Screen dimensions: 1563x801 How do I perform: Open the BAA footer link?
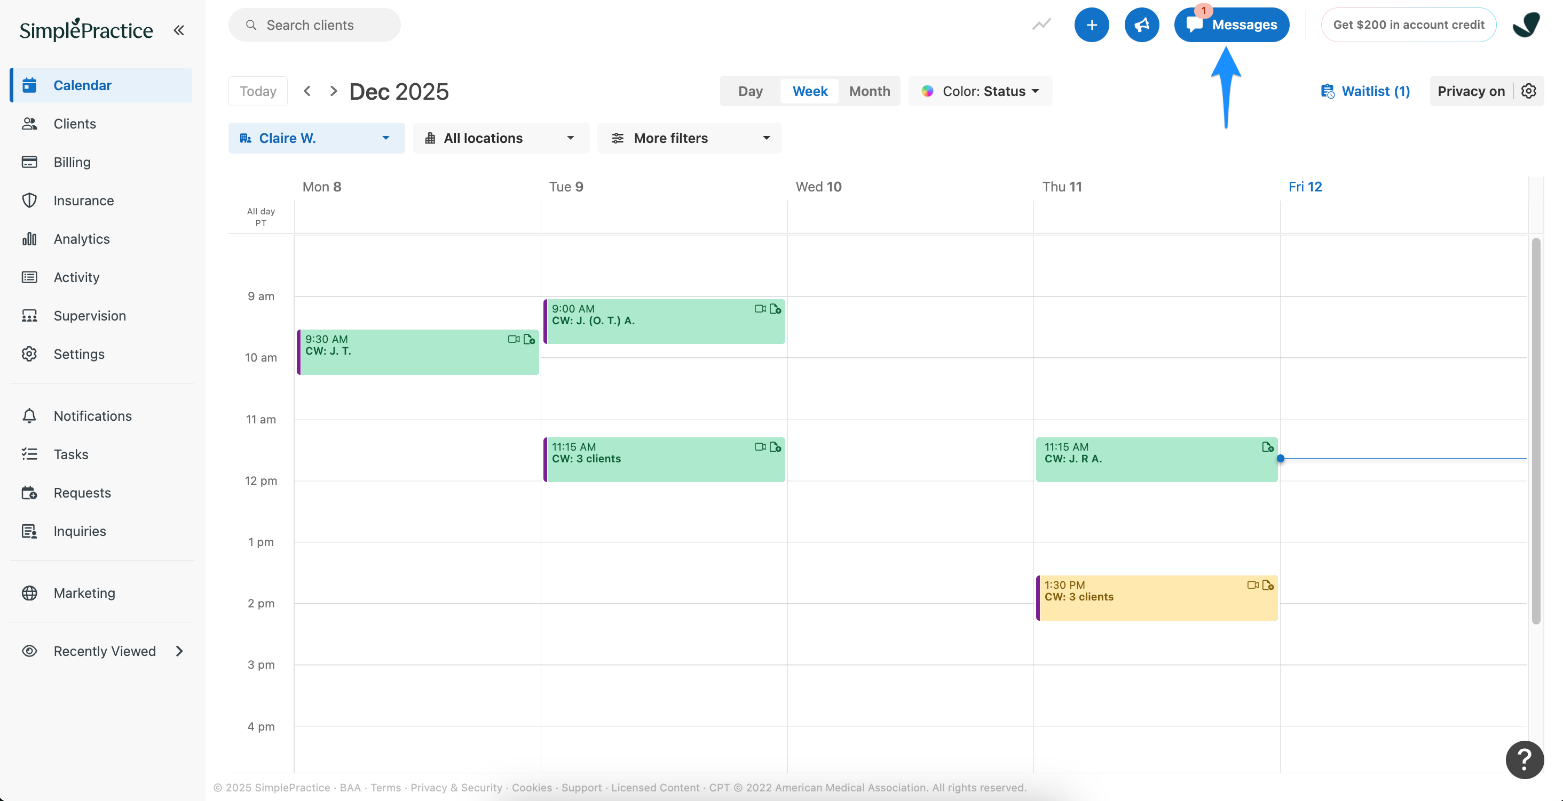[x=350, y=787]
